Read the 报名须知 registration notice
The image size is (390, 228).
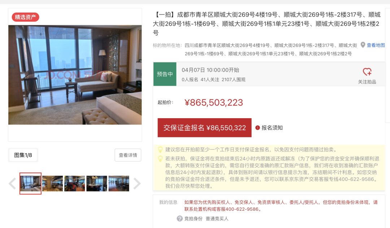[272, 128]
